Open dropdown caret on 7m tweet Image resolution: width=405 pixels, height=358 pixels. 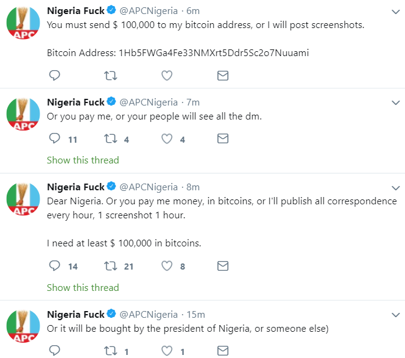coord(395,102)
